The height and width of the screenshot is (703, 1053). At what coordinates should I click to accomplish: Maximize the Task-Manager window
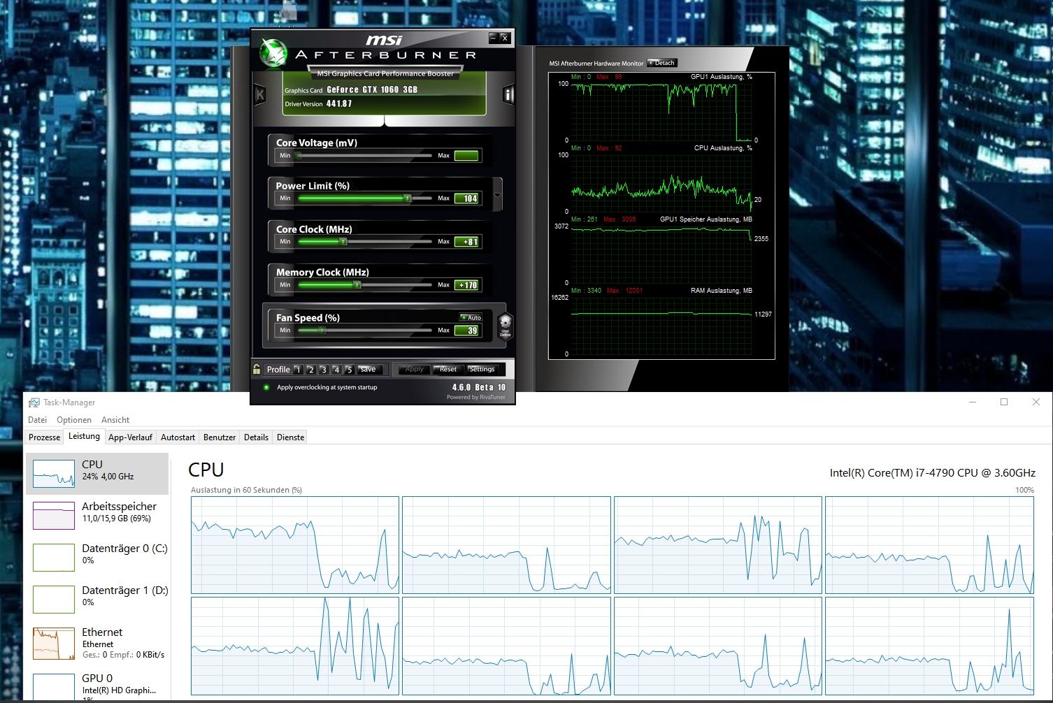[x=1004, y=402]
